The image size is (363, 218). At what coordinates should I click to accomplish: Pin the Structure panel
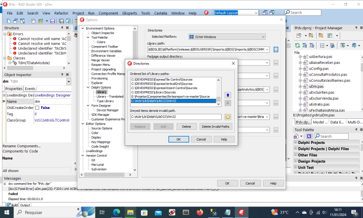62,28
